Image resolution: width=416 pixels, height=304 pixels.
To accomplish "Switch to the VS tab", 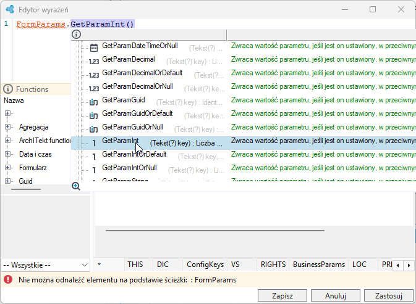I will pyautogui.click(x=242, y=265).
